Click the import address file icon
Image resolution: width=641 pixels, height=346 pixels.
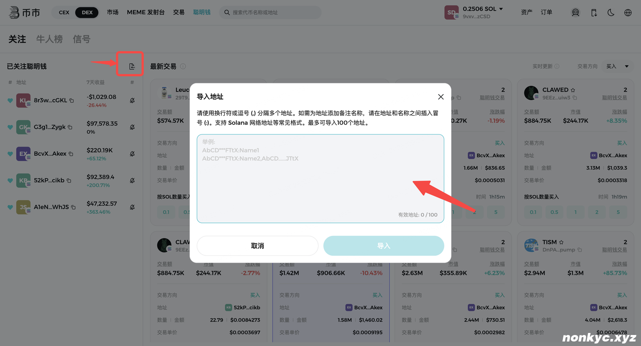point(132,67)
